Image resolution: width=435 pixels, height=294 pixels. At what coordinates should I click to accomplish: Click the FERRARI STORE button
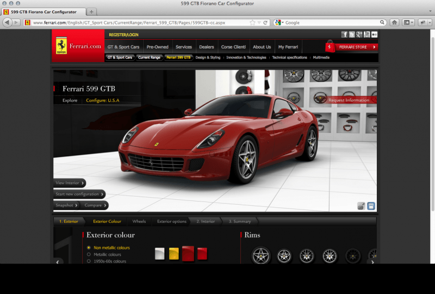(356, 47)
